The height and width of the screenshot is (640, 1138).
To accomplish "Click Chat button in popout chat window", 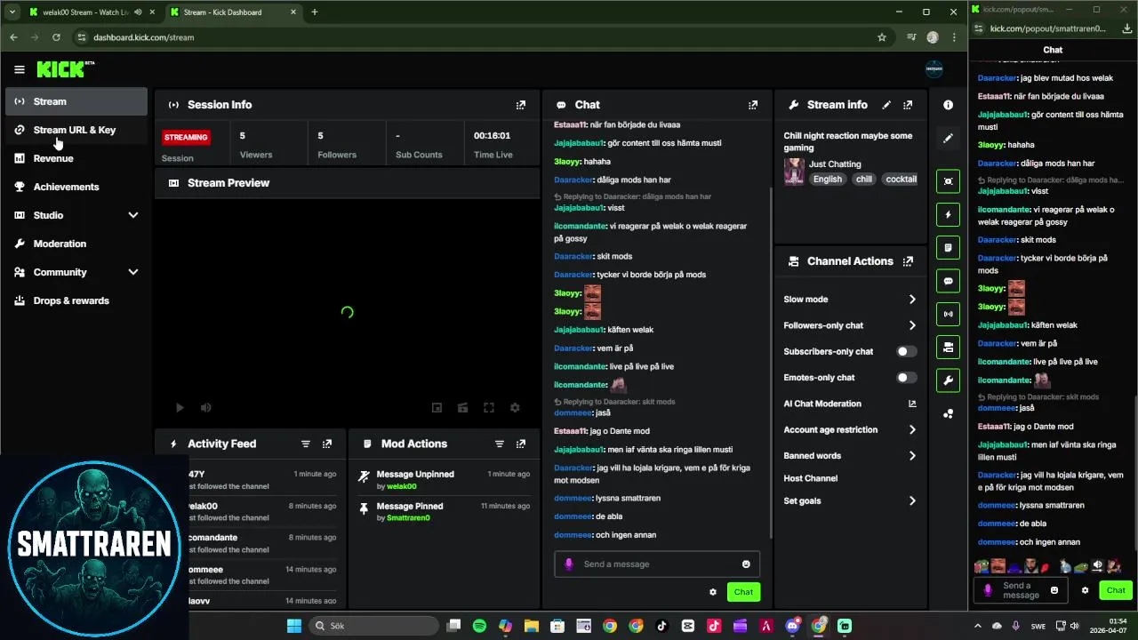I will 1116,590.
